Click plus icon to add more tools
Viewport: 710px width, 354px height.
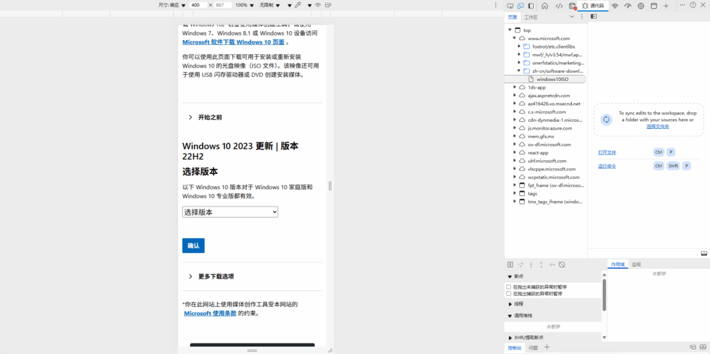[x=666, y=6]
